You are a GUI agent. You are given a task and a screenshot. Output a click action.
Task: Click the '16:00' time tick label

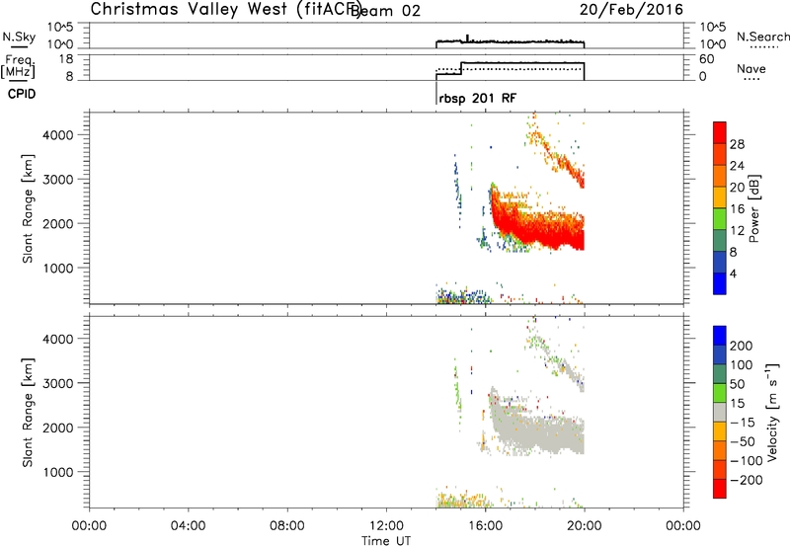click(x=485, y=526)
